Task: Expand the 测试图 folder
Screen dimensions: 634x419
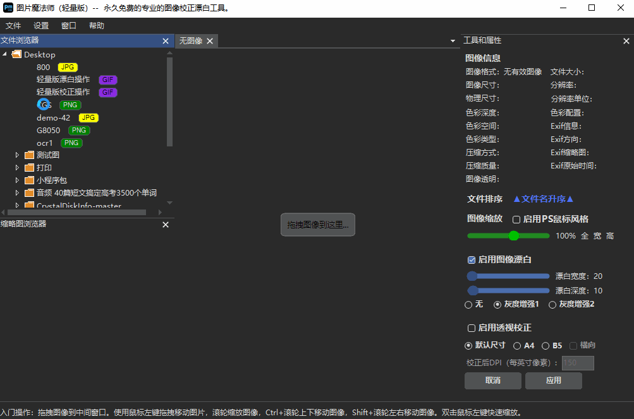Action: point(18,155)
